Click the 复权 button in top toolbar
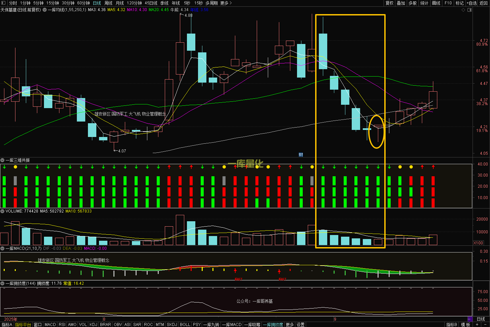The image size is (490, 327). pyautogui.click(x=389, y=3)
